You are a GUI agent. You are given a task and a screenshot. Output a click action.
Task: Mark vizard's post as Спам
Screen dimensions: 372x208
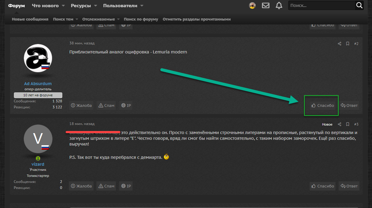coord(106,186)
